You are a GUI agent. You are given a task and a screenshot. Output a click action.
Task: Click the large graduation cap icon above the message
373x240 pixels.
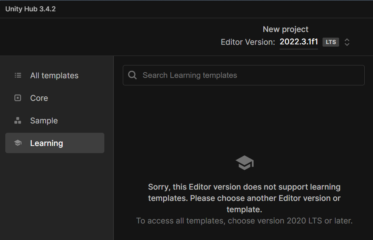click(245, 163)
